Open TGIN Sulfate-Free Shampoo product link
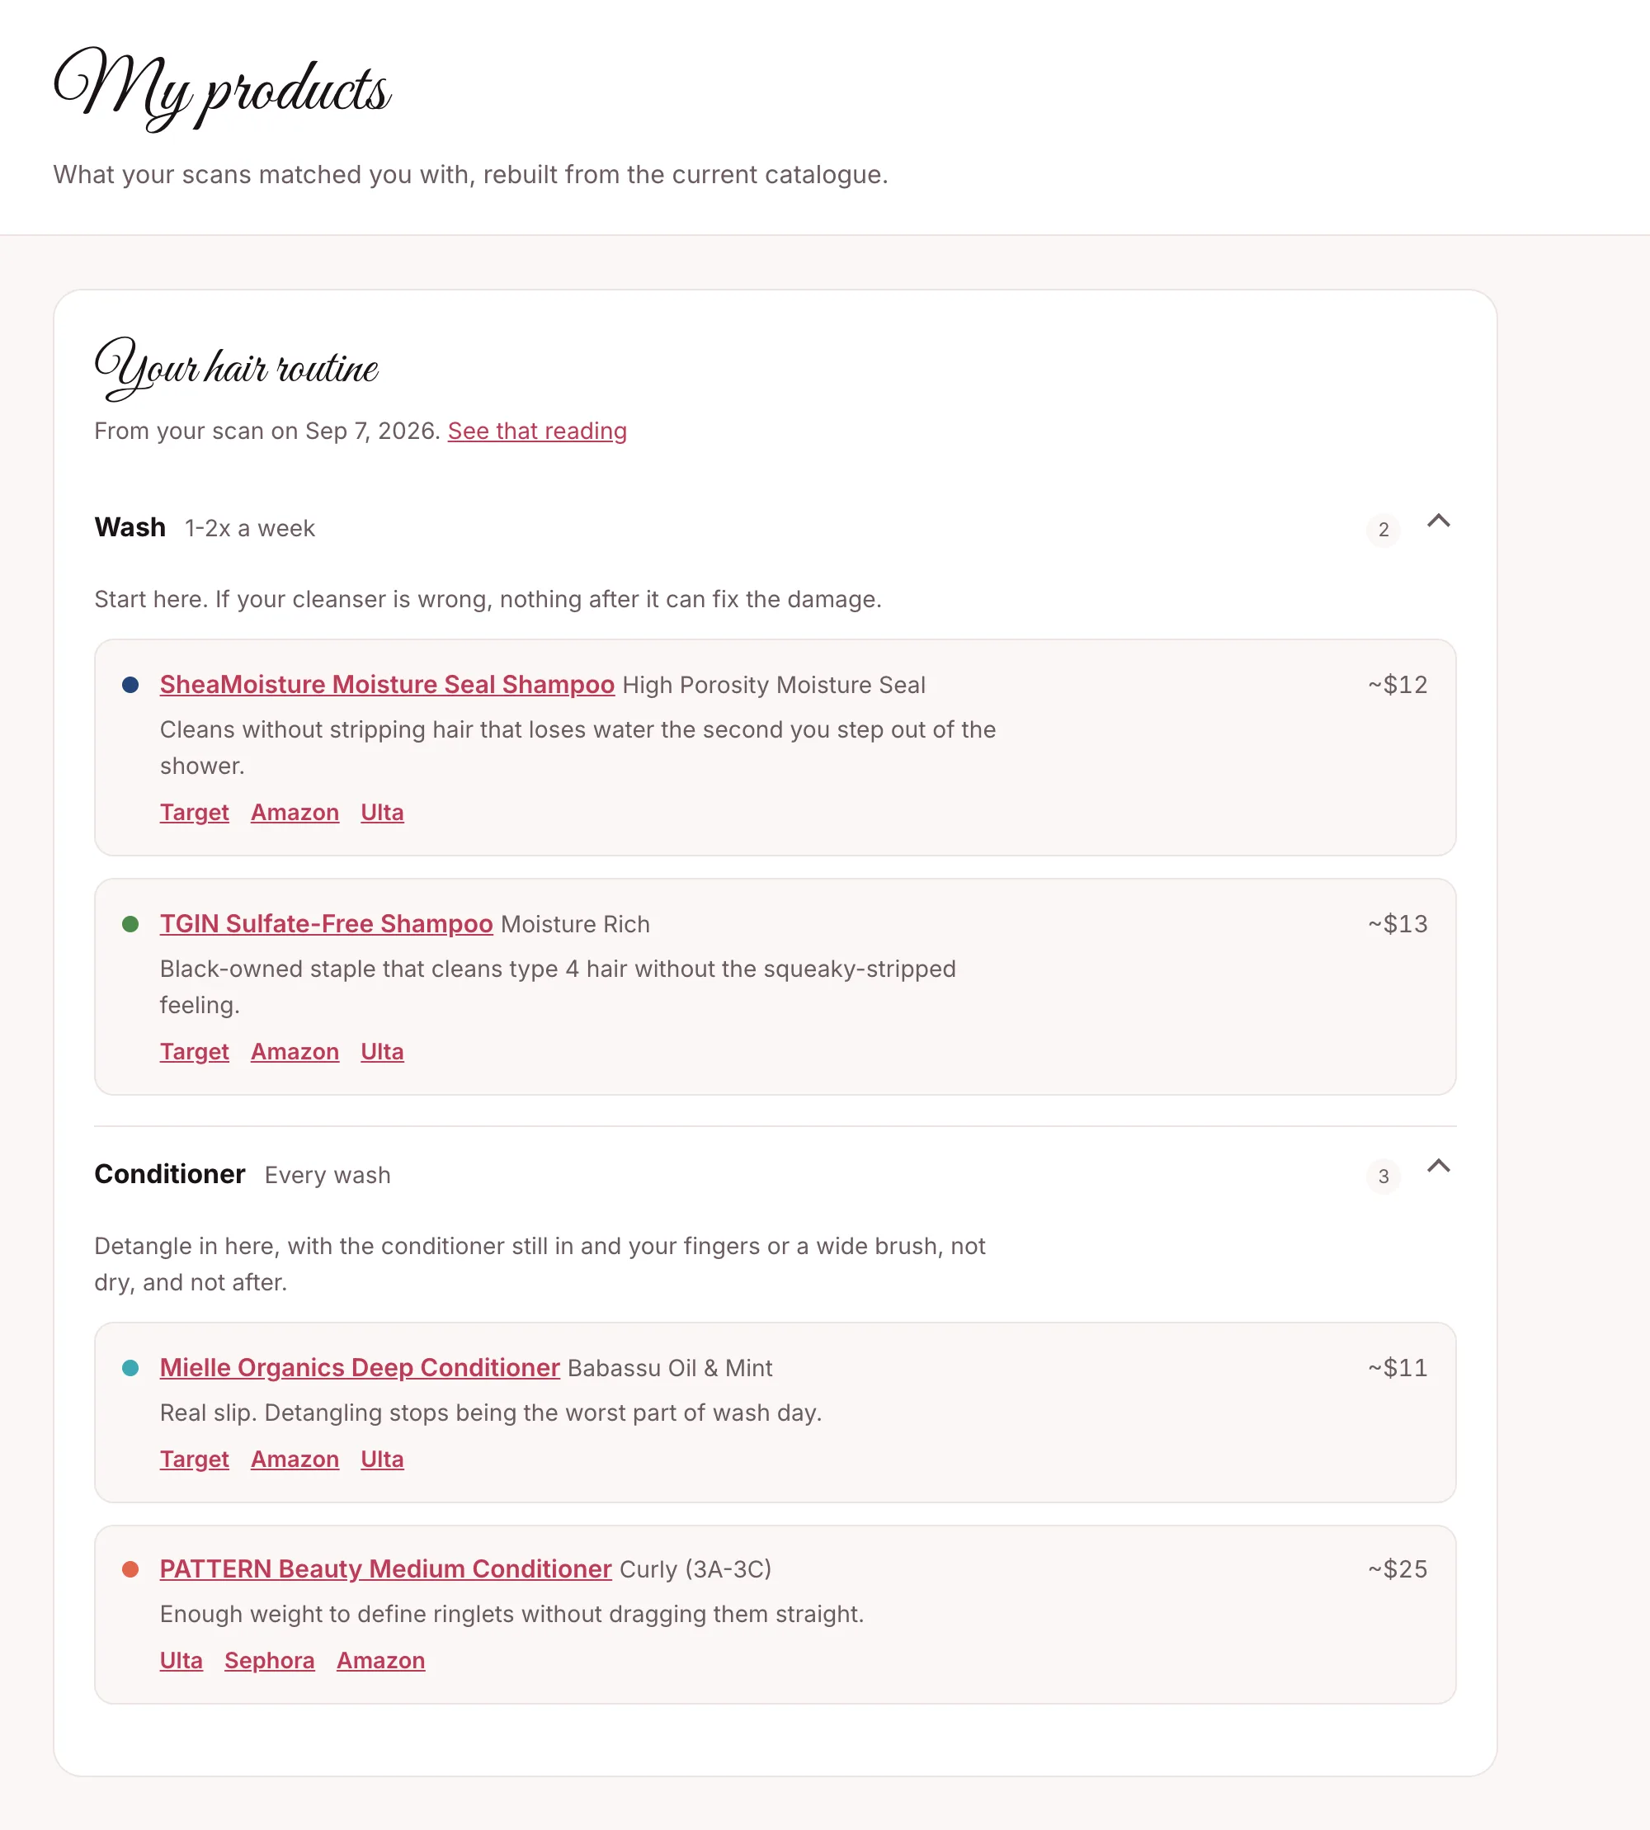The width and height of the screenshot is (1650, 1830). point(327,923)
